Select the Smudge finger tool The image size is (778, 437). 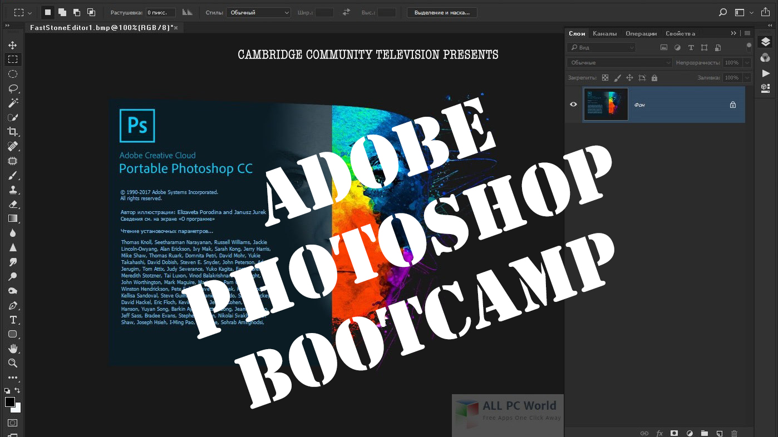pyautogui.click(x=12, y=262)
